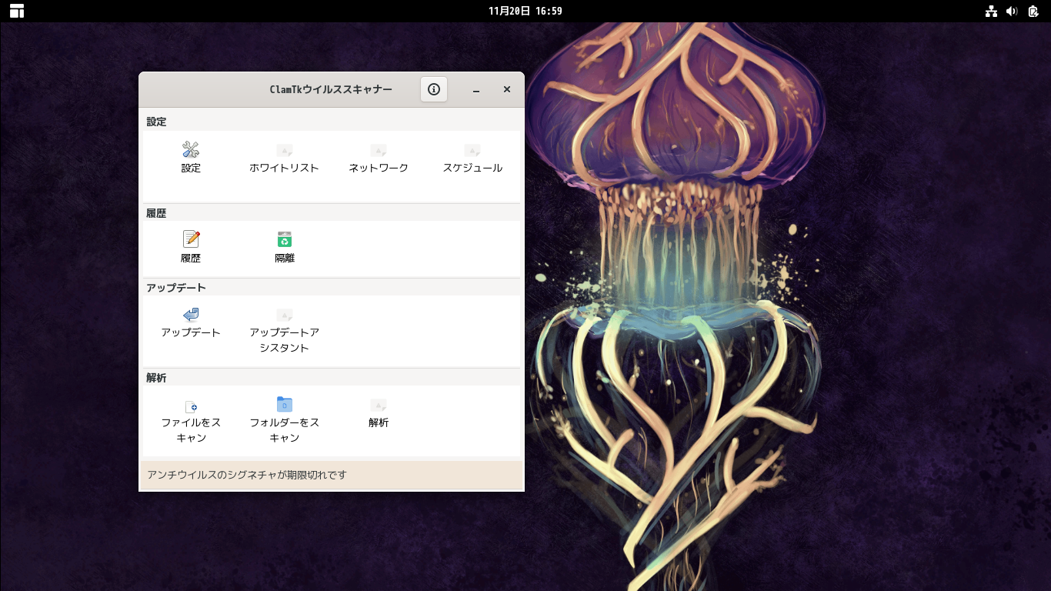Open the battery status tray icon
Screen dimensions: 1051x591
pyautogui.click(x=1033, y=11)
